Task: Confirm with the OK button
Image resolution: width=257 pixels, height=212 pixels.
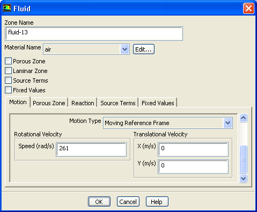Action: point(99,202)
